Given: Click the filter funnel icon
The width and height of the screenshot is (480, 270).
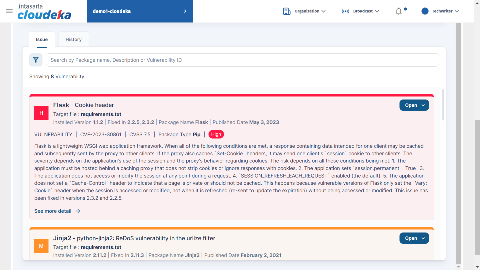Looking at the screenshot, I should click(36, 60).
